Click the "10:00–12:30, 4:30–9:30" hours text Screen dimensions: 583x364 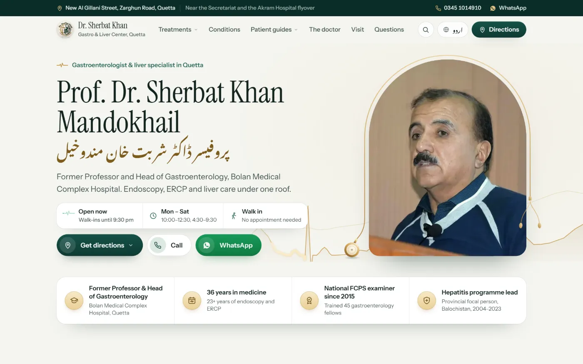click(189, 220)
